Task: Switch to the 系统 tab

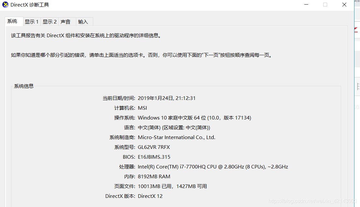Action: coord(14,22)
